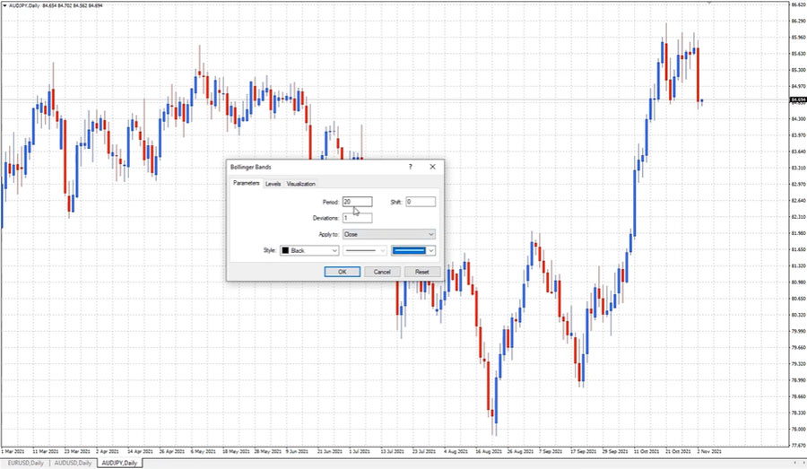Open the Visualization tab
Screen dimensions: 807x469
pyautogui.click(x=301, y=184)
